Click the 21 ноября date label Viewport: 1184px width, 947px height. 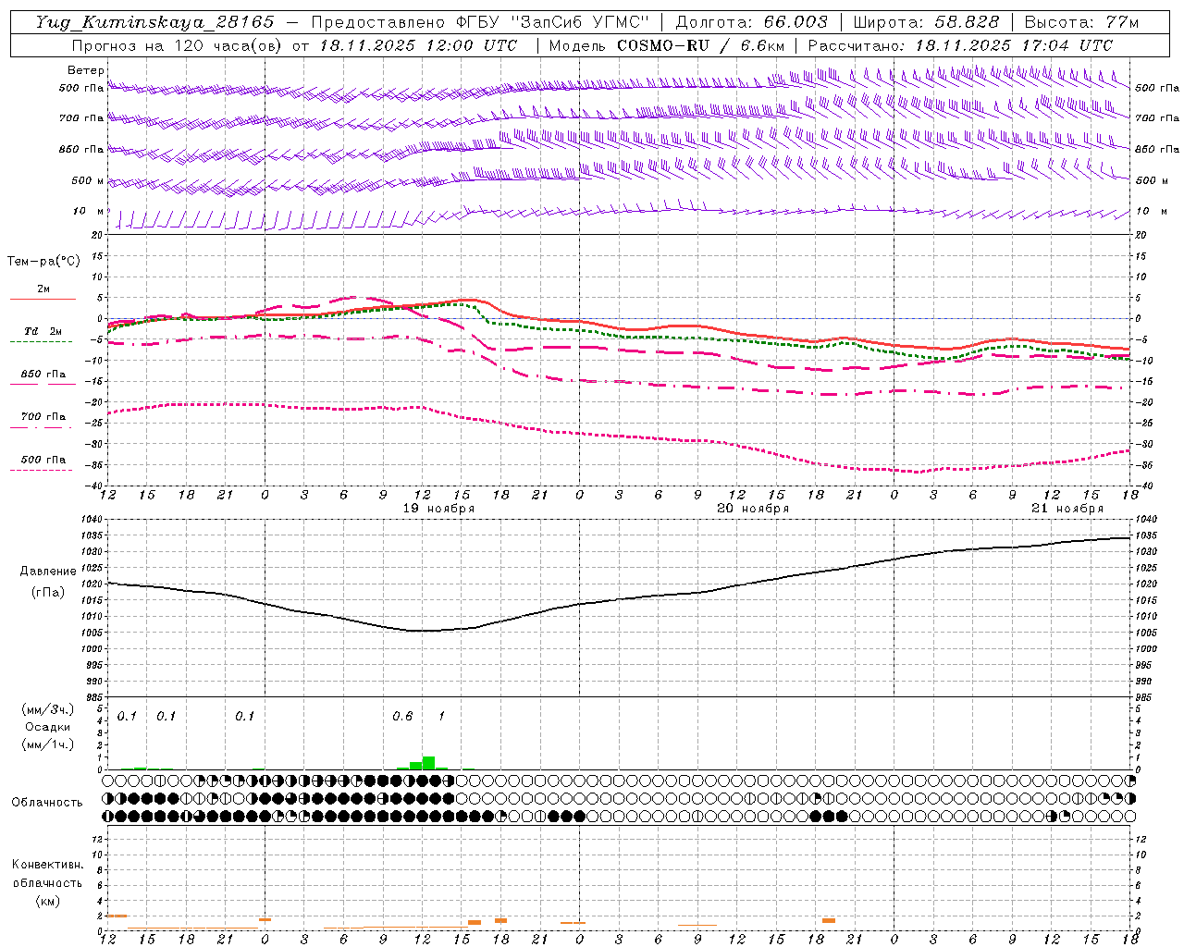point(1067,509)
